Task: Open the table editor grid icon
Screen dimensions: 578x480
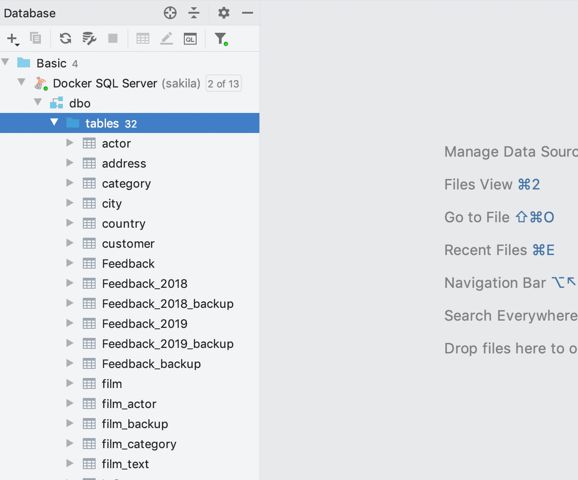Action: (x=143, y=39)
